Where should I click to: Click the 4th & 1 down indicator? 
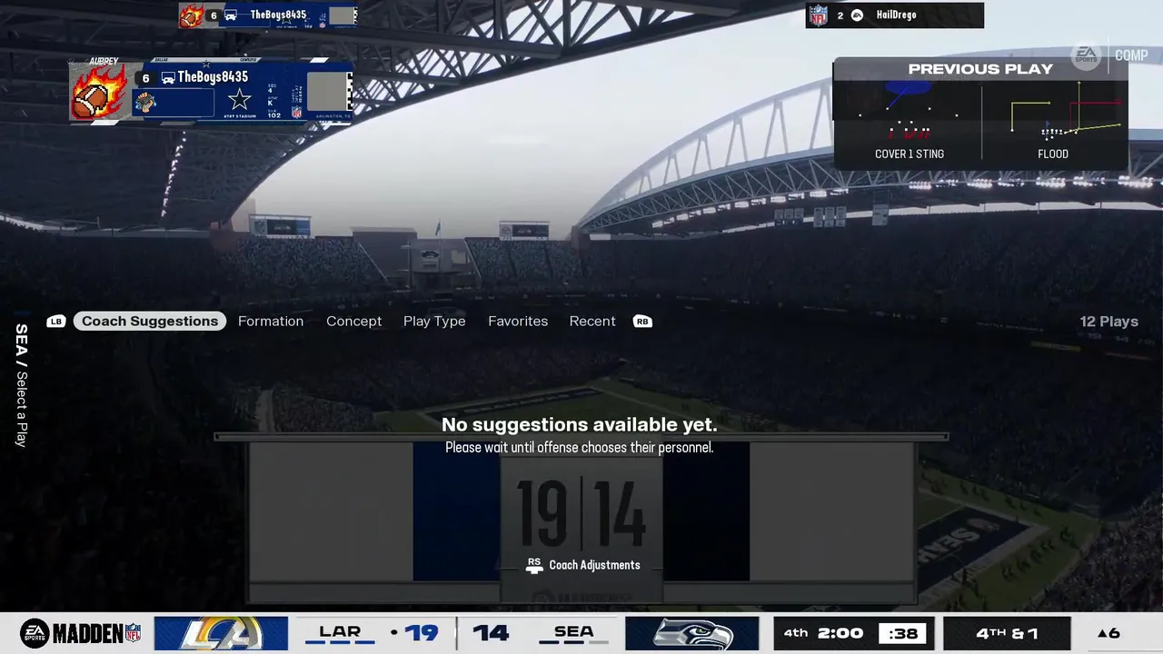[1007, 634]
